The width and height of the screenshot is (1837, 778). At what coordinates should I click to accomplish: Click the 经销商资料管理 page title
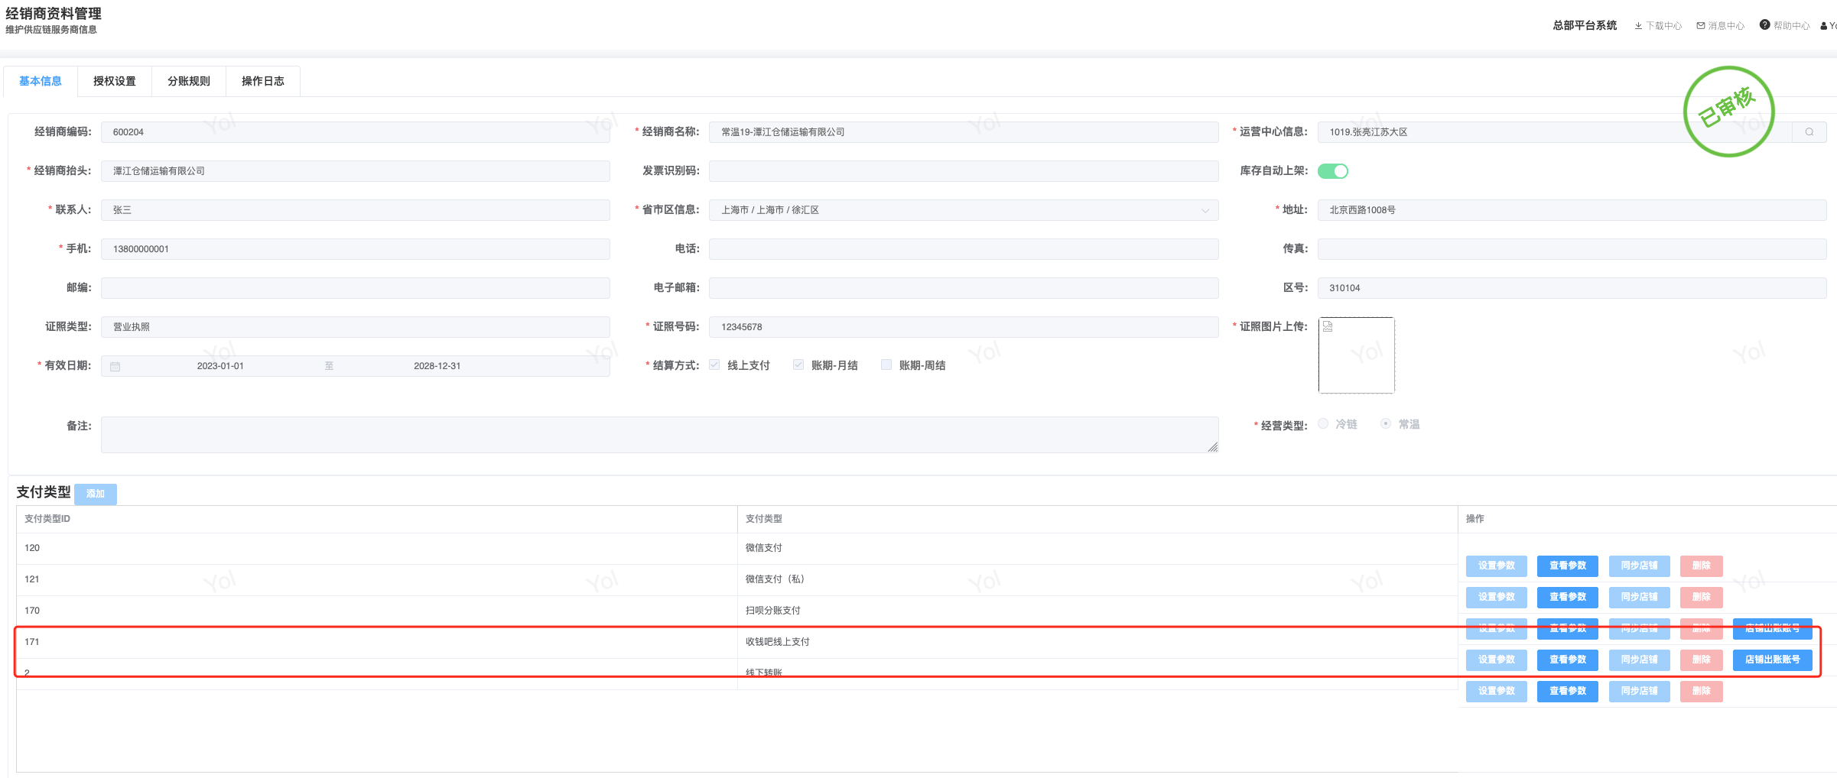tap(54, 13)
